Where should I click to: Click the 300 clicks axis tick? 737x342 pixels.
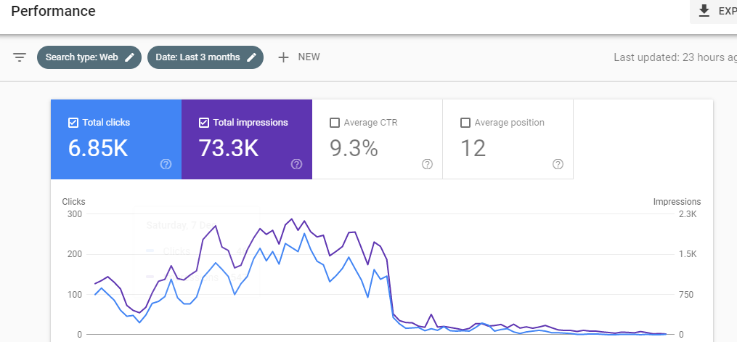(x=74, y=214)
